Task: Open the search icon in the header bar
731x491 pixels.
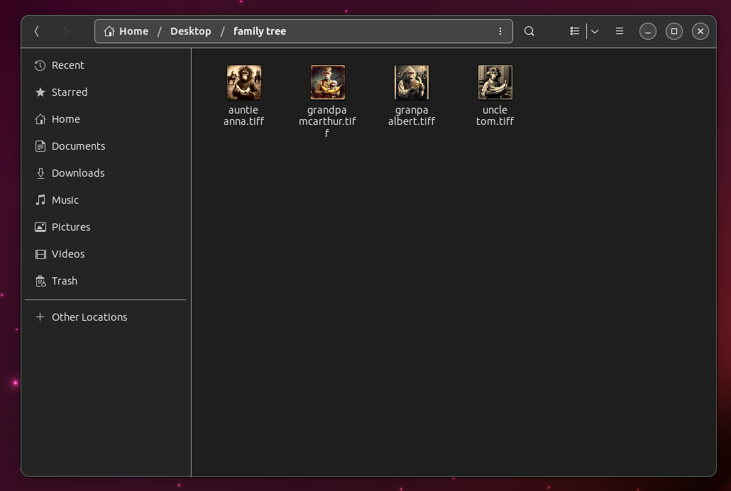Action: point(529,31)
